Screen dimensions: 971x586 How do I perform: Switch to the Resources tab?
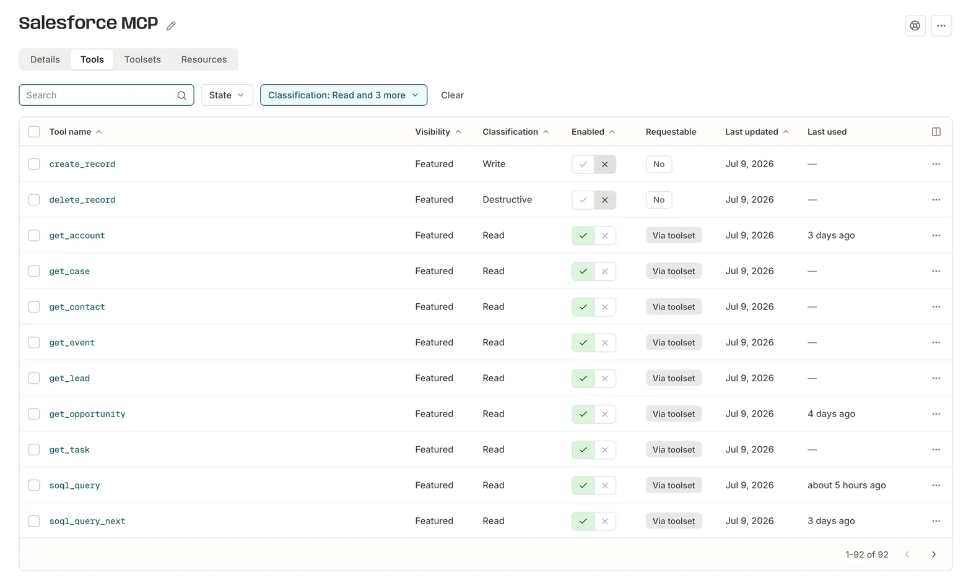coord(204,59)
